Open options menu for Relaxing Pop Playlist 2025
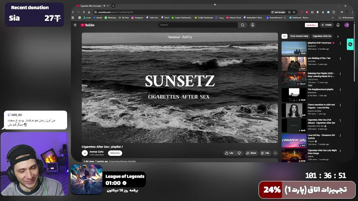This screenshot has height=201, width=358. [x=340, y=74]
